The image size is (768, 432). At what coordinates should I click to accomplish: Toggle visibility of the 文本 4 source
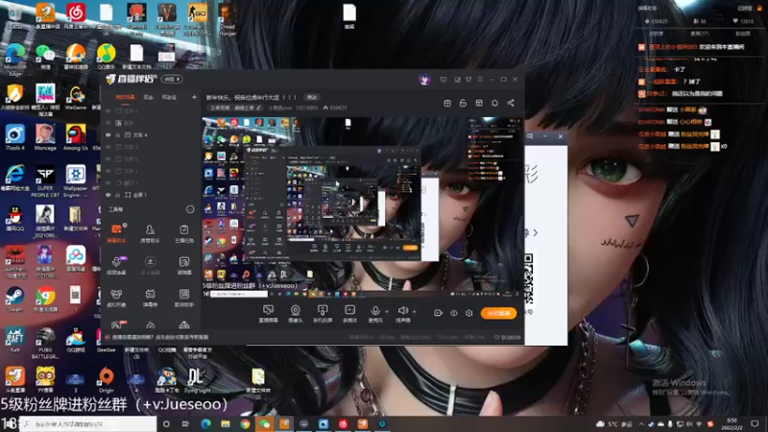(108, 134)
